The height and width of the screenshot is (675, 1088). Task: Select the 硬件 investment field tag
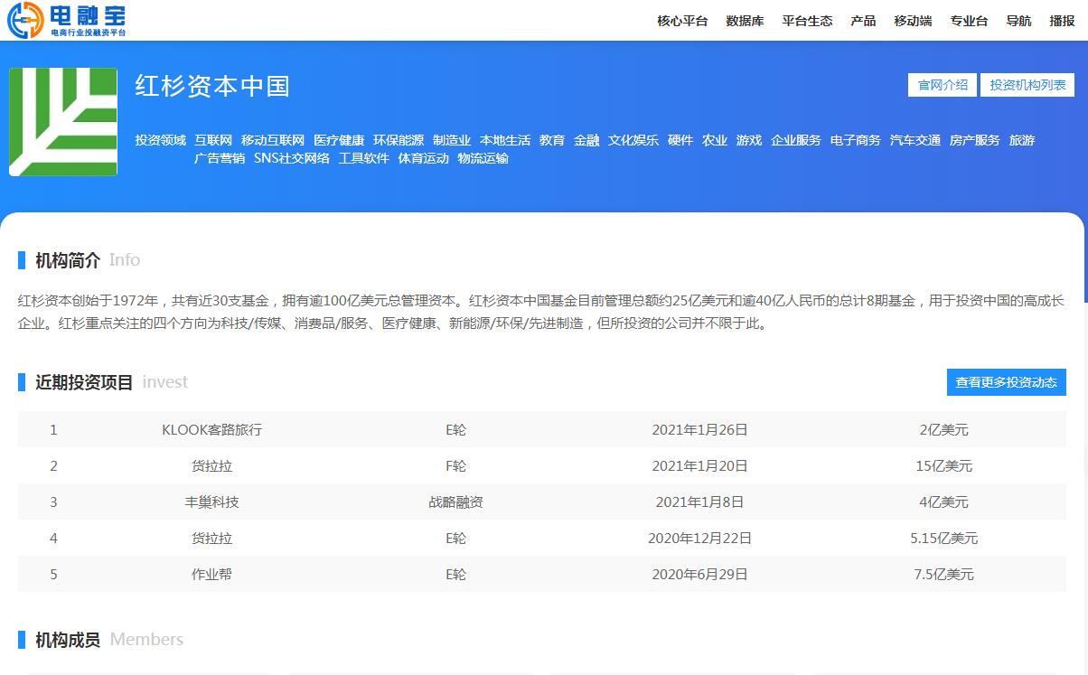point(680,140)
